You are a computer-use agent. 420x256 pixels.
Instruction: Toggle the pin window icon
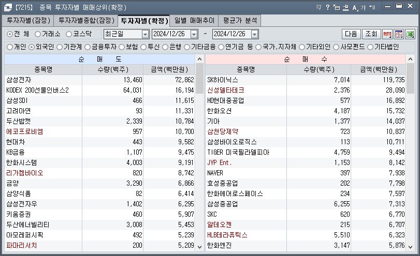(x=346, y=7)
